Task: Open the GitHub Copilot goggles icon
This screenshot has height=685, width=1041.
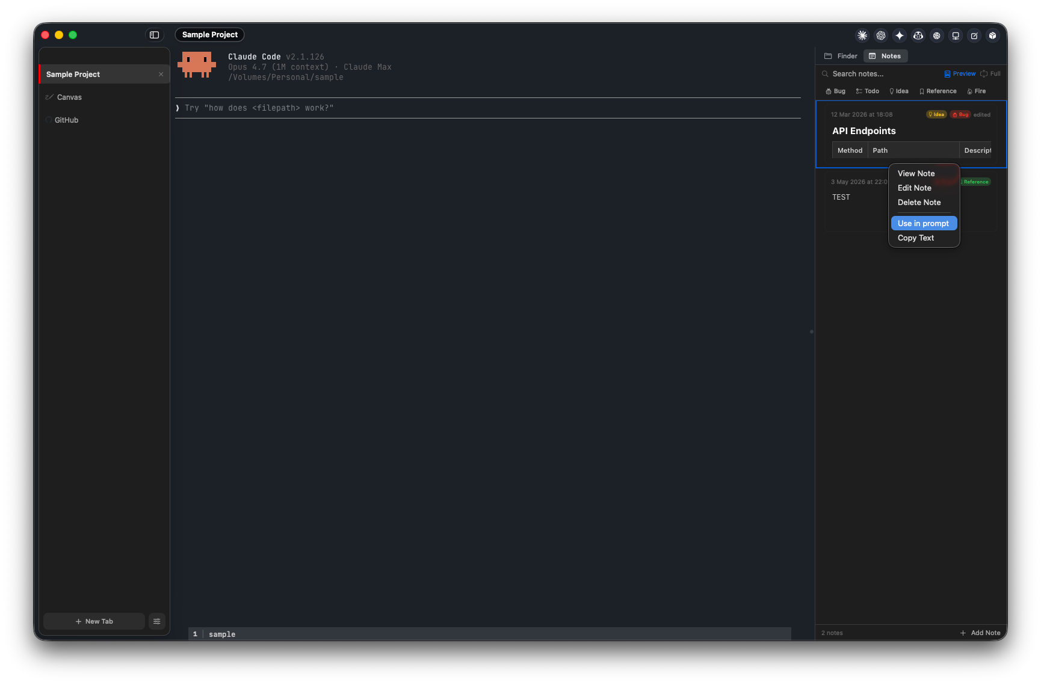Action: click(x=918, y=35)
